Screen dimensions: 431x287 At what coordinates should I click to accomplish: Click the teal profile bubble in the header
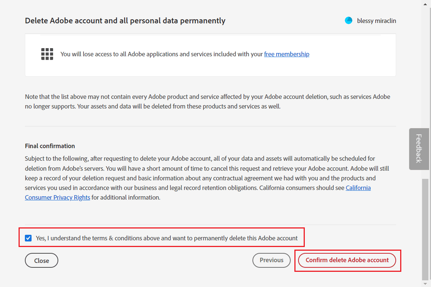coord(349,20)
